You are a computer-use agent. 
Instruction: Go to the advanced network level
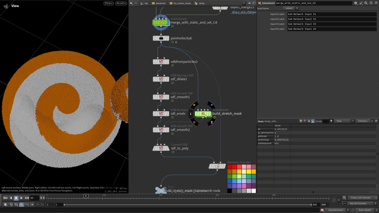[x=159, y=3]
